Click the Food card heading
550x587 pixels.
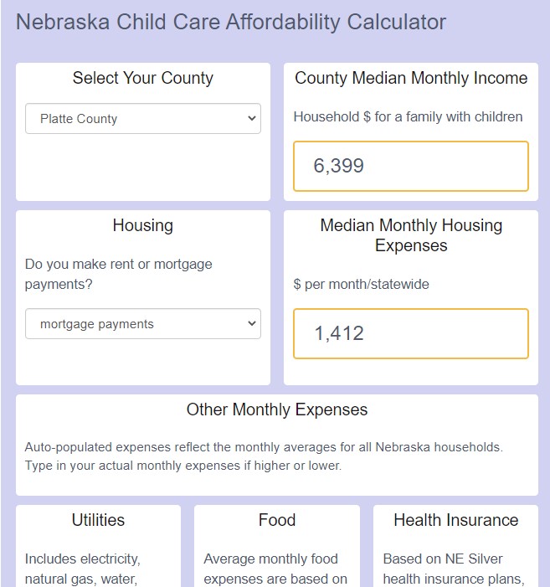277,520
